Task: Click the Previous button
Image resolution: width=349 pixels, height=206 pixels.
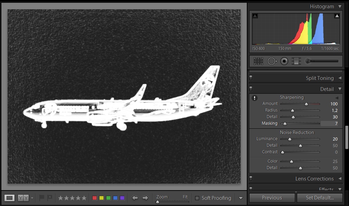Action: (272, 198)
